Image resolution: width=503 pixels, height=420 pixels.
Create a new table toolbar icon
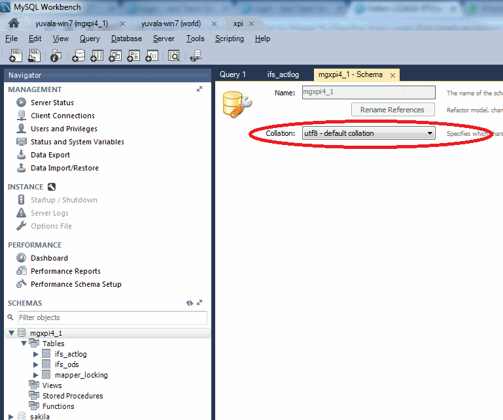(97, 56)
